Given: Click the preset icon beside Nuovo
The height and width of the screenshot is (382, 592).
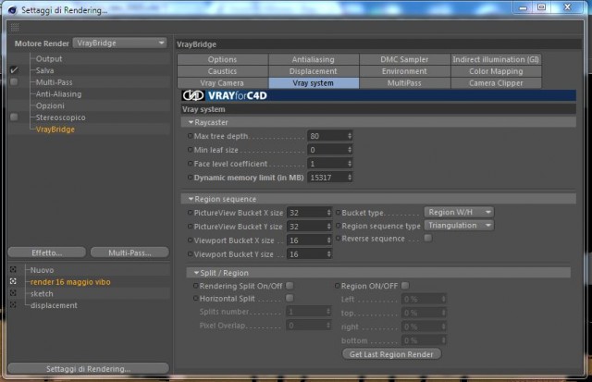Looking at the screenshot, I should coord(13,269).
